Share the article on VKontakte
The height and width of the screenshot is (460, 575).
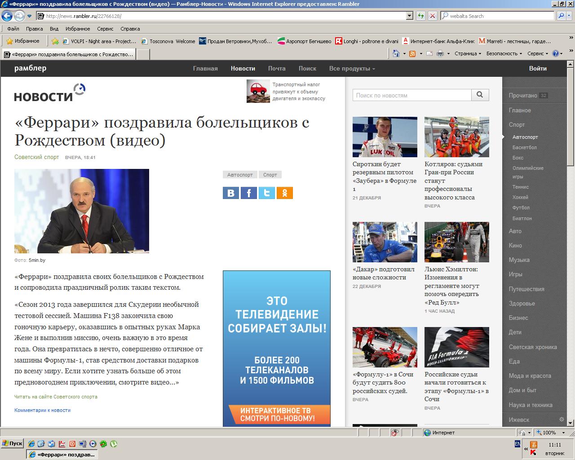[x=231, y=193]
